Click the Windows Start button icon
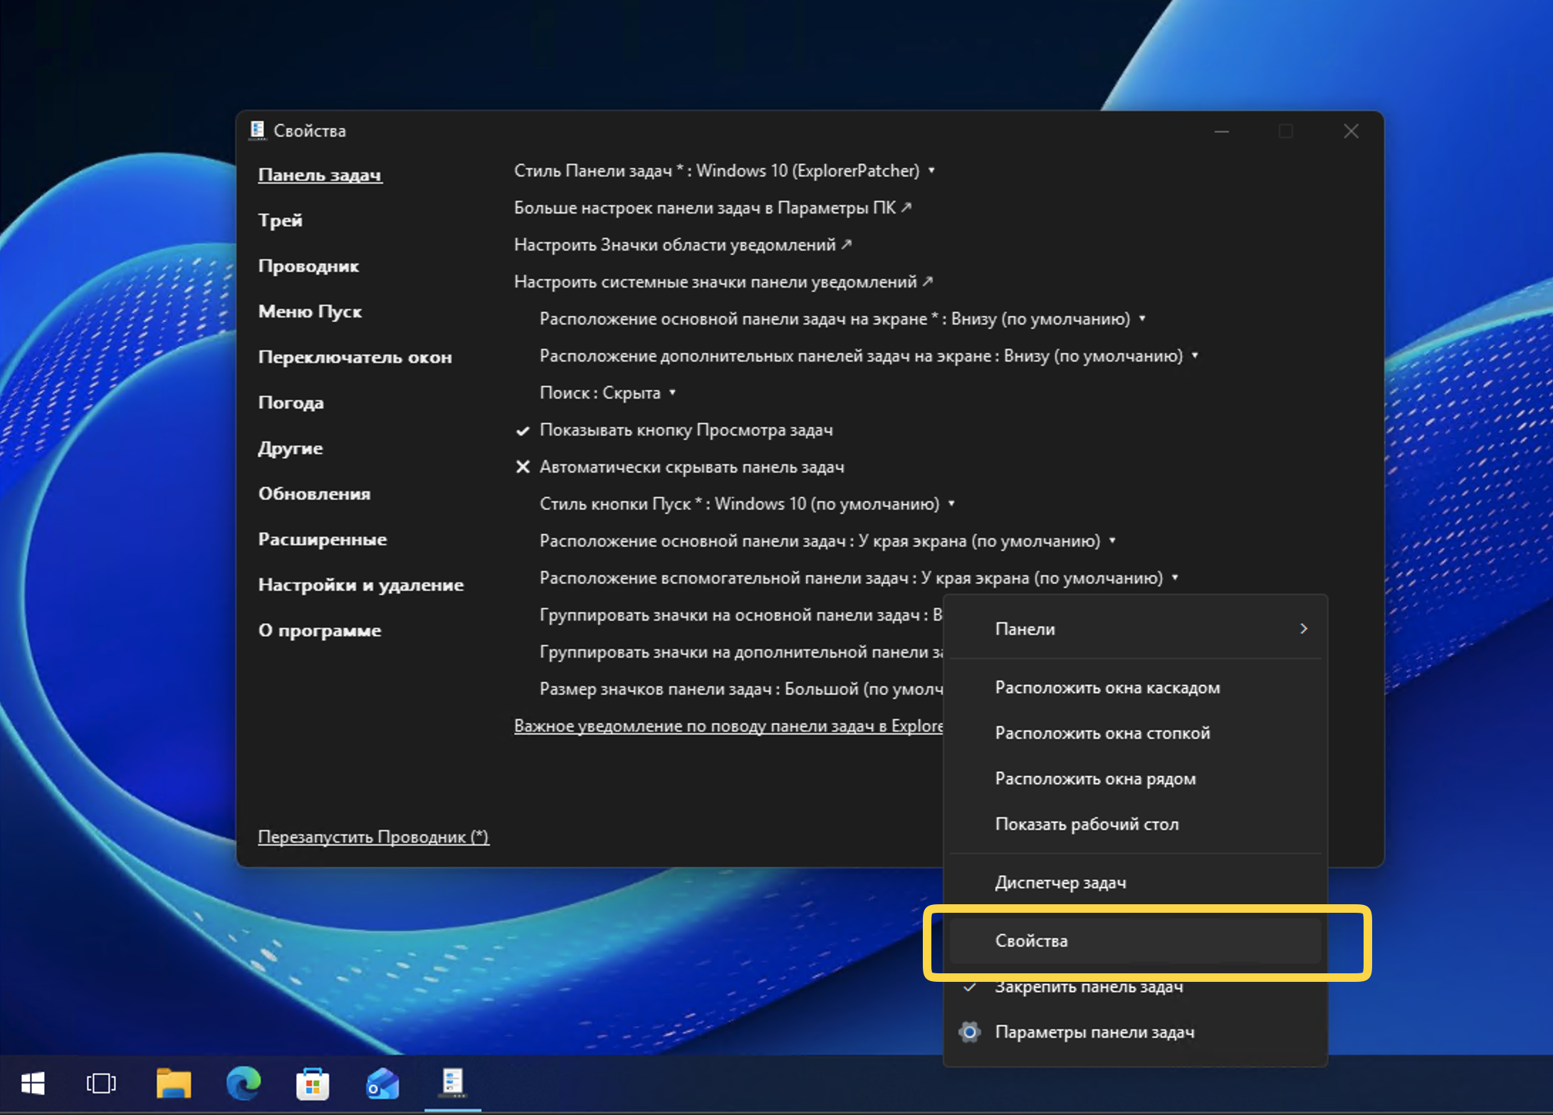1553x1115 pixels. [x=33, y=1083]
